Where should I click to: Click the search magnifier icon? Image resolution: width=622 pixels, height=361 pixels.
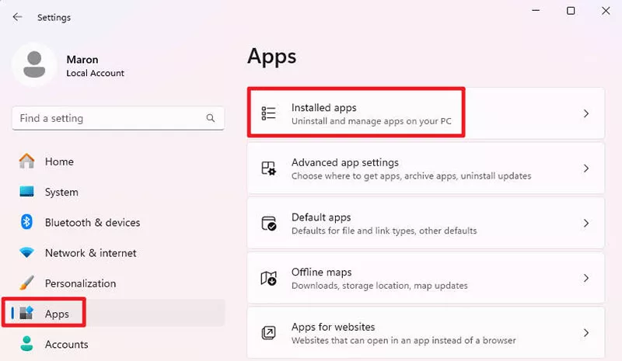(211, 118)
